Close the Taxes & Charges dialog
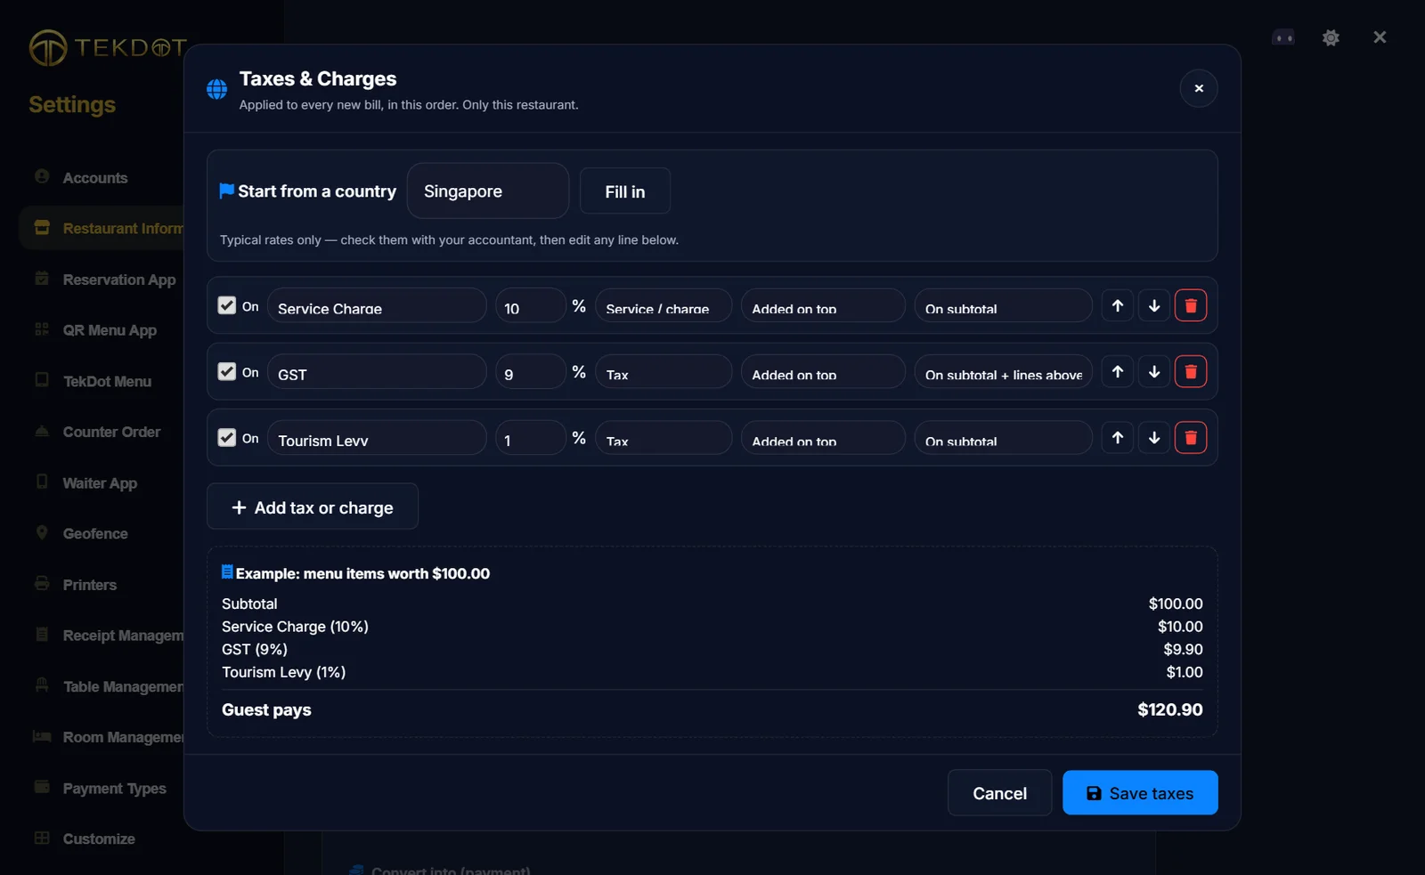Image resolution: width=1425 pixels, height=875 pixels. pyautogui.click(x=1199, y=88)
